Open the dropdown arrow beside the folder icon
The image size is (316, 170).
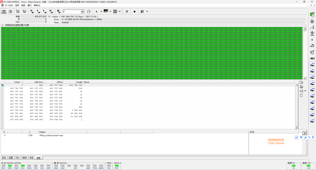(305, 91)
